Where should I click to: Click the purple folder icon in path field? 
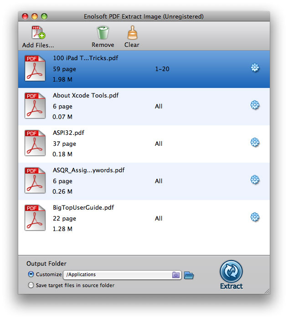click(176, 275)
